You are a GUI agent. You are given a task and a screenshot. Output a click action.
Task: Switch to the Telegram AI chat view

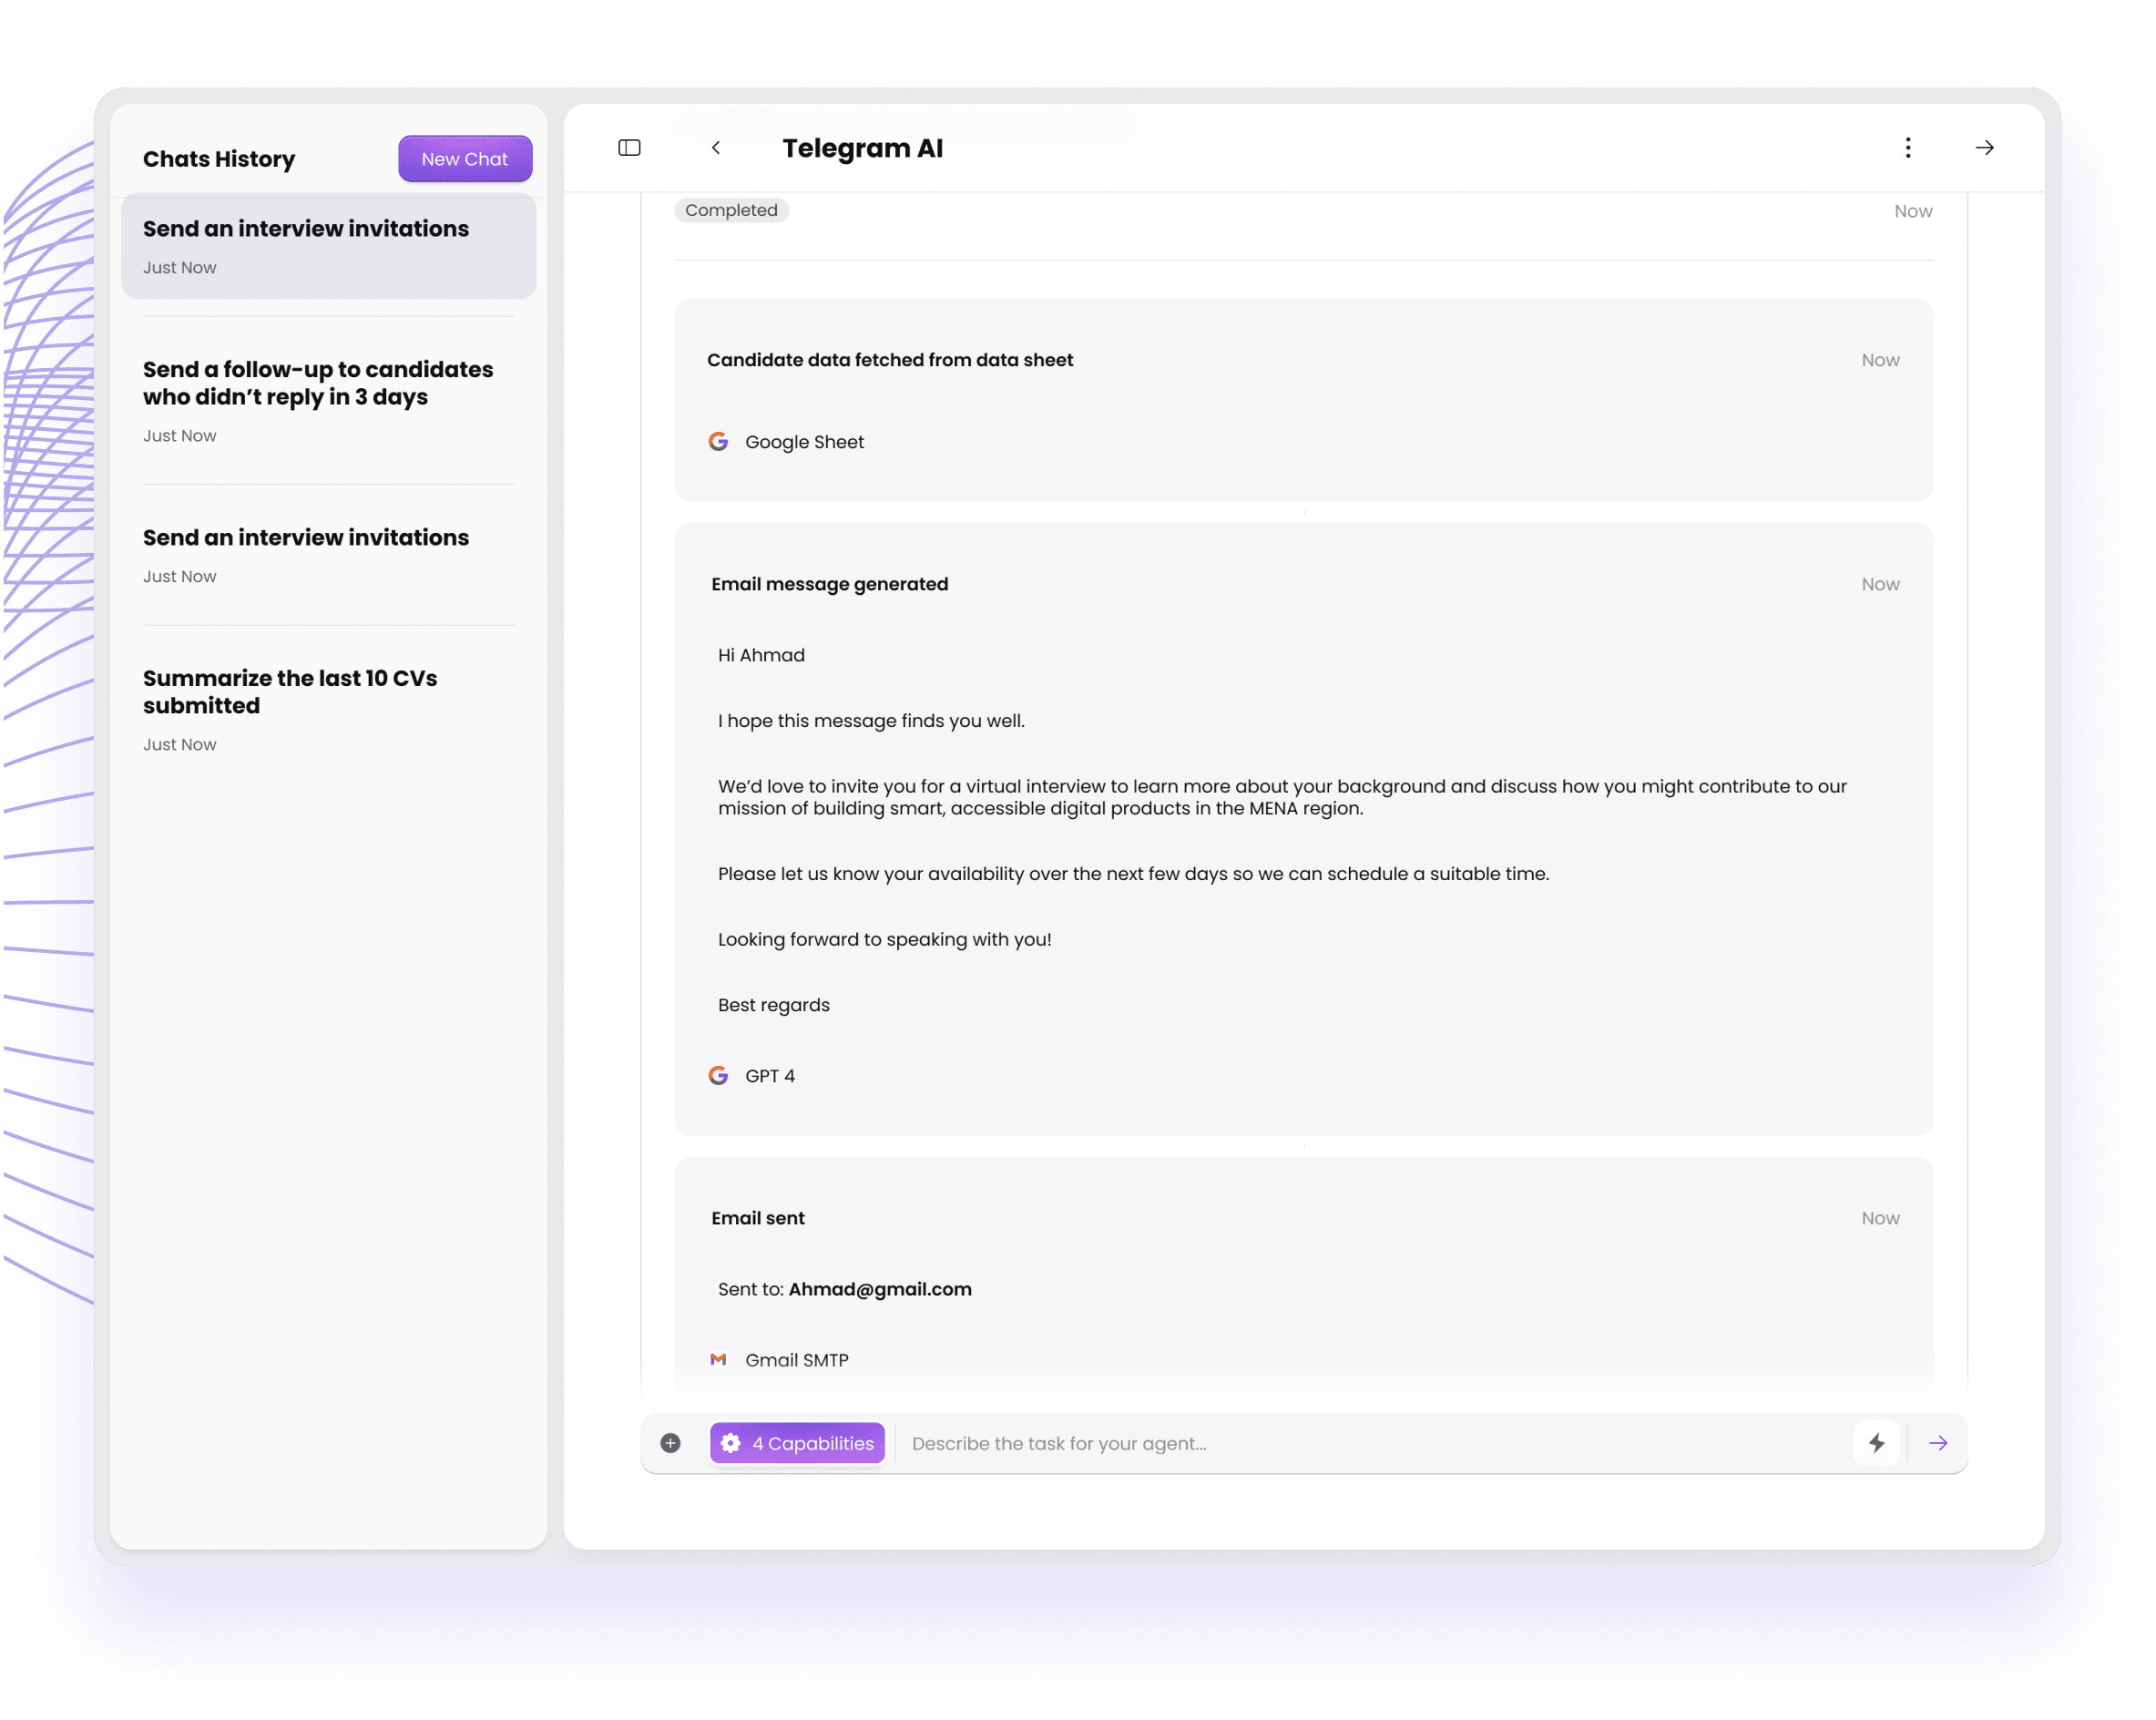[x=864, y=147]
